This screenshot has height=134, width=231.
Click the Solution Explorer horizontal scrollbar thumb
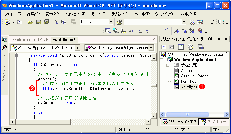point(188,114)
